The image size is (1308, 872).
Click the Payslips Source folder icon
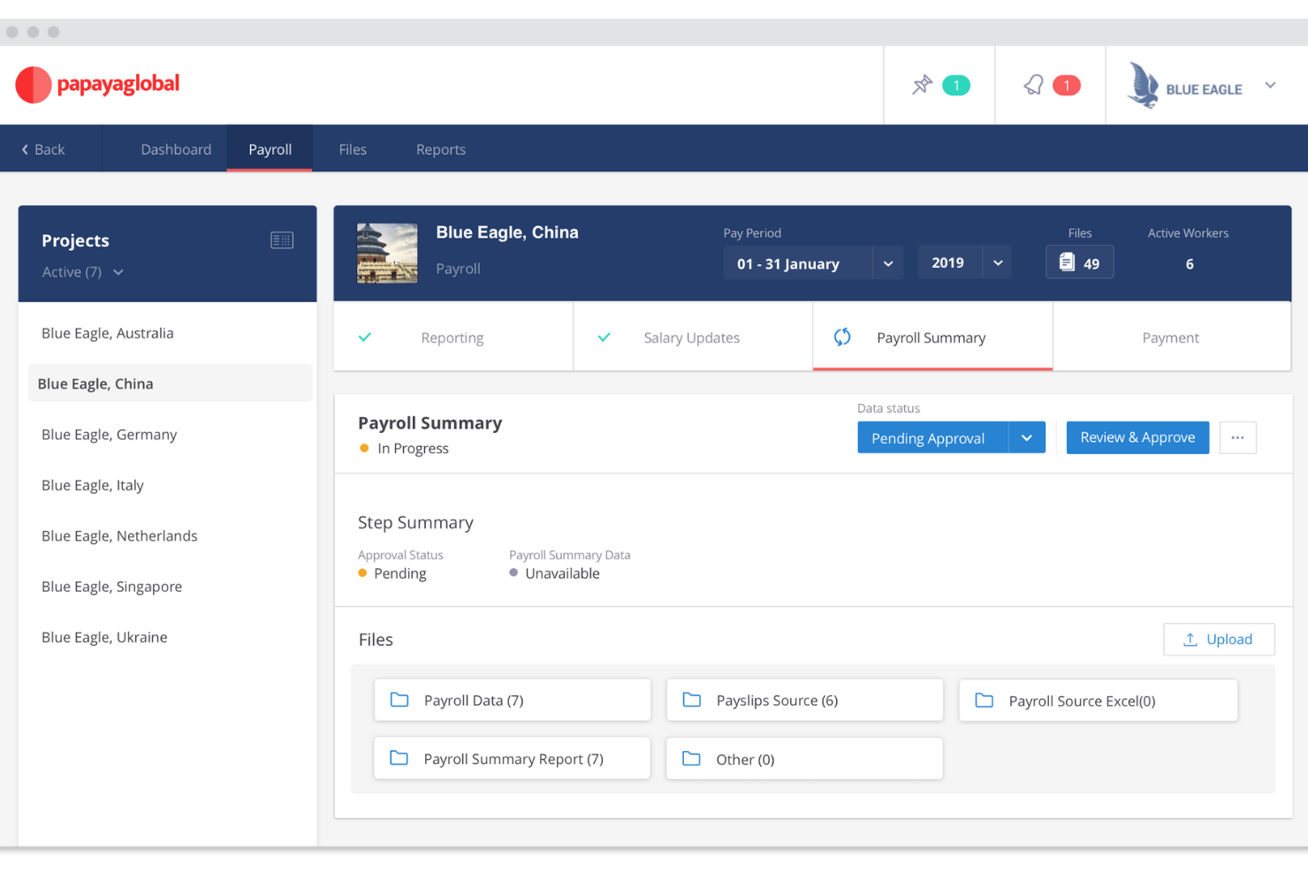pos(692,700)
